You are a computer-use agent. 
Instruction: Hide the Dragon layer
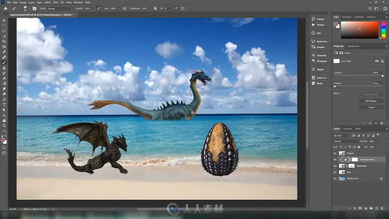tap(335, 153)
